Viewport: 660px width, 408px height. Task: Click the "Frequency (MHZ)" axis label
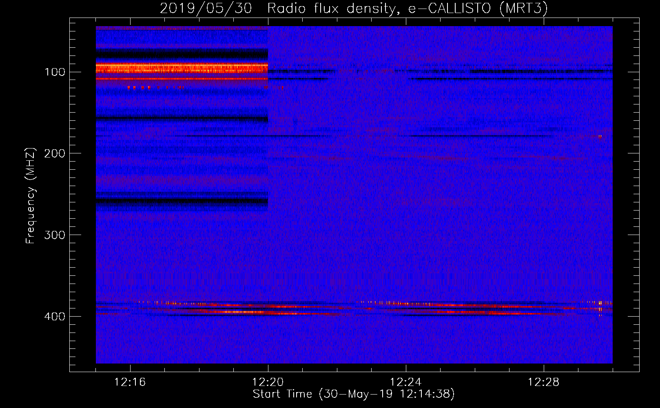point(31,196)
